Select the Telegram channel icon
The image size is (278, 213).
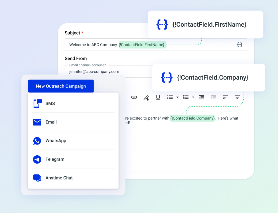point(37,159)
